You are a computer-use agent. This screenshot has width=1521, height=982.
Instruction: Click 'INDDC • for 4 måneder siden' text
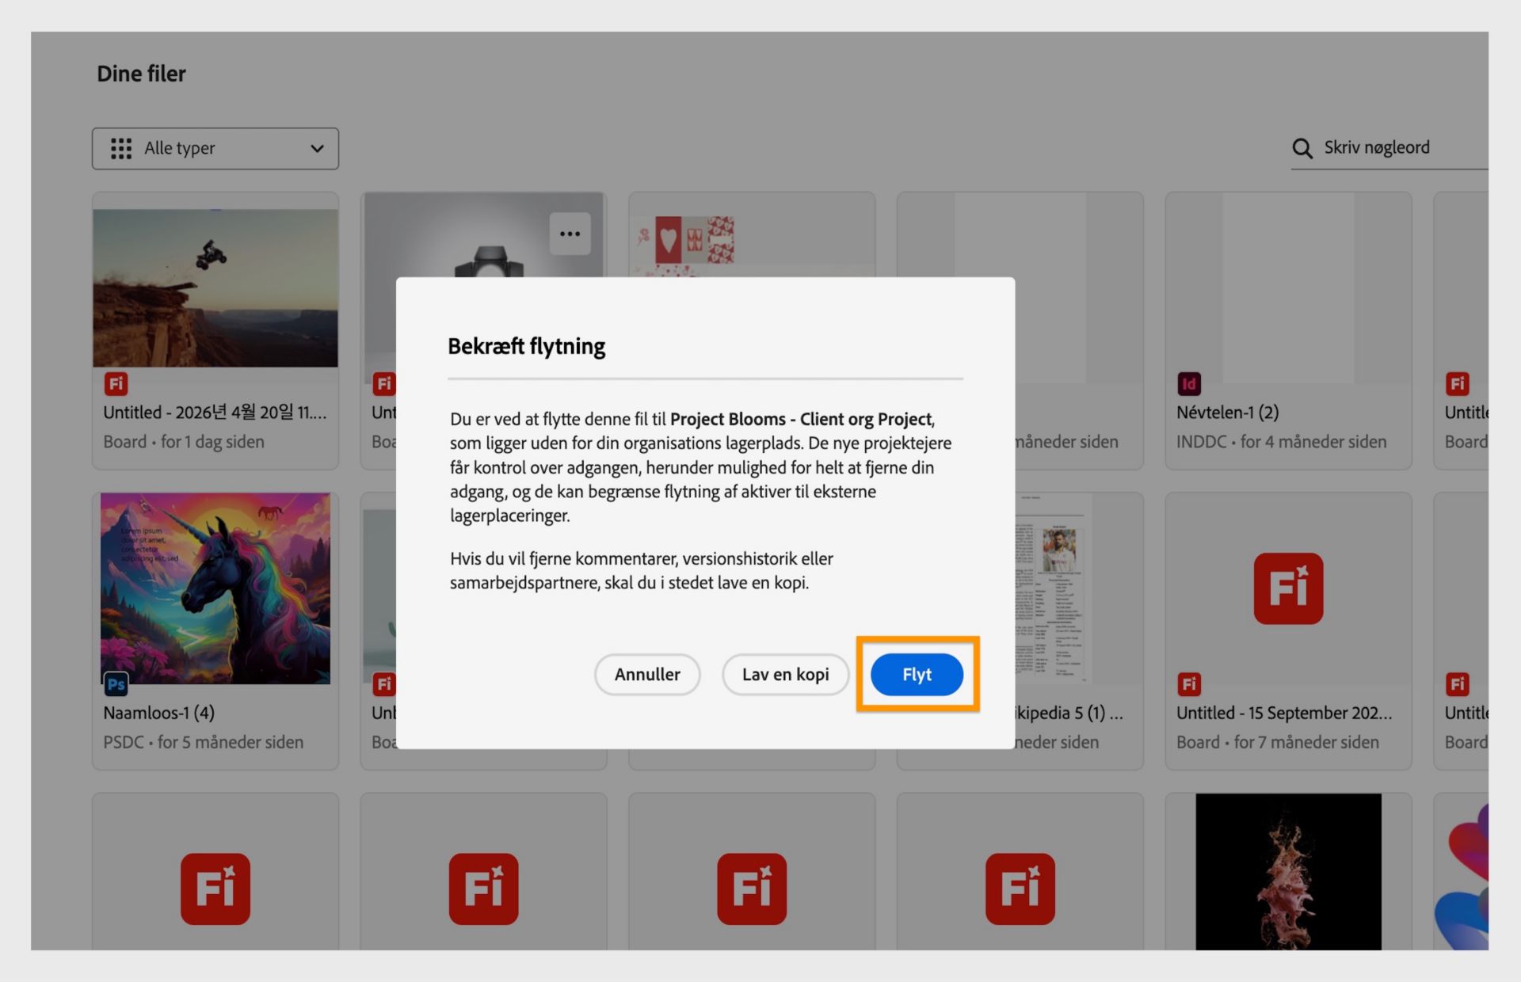[1281, 442]
